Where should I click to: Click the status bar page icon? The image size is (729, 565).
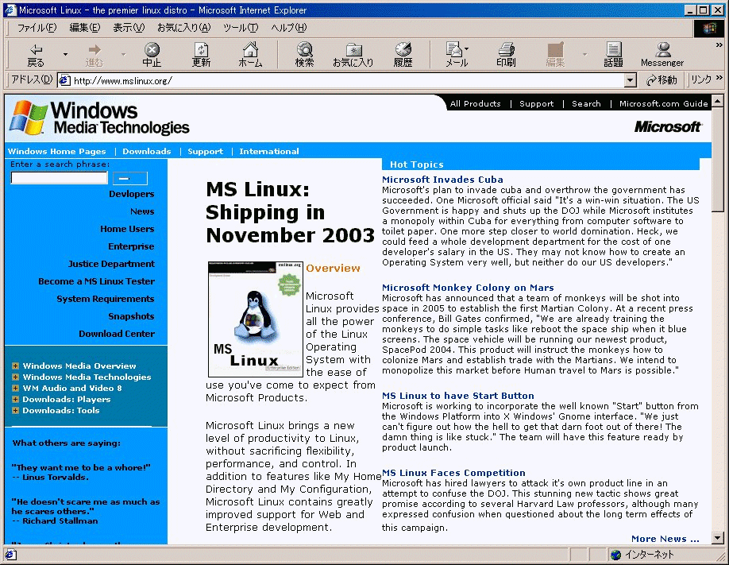[10, 555]
